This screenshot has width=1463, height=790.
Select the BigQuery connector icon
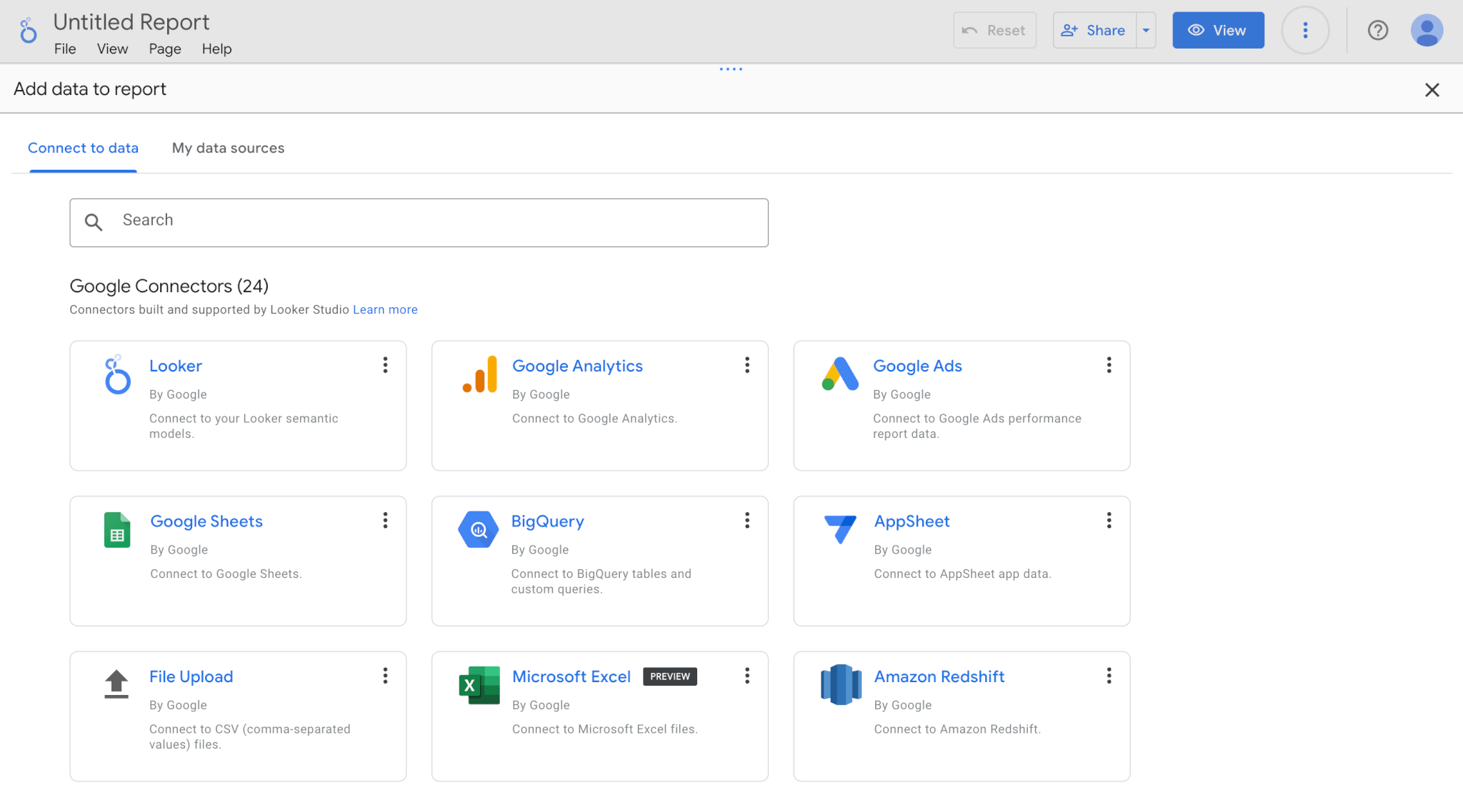point(479,529)
